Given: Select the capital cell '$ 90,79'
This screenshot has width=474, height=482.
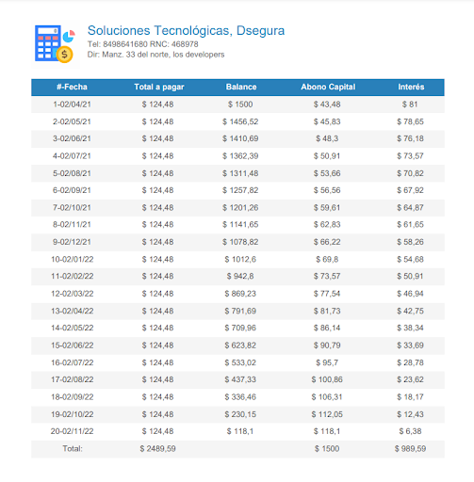Looking at the screenshot, I should [x=327, y=345].
